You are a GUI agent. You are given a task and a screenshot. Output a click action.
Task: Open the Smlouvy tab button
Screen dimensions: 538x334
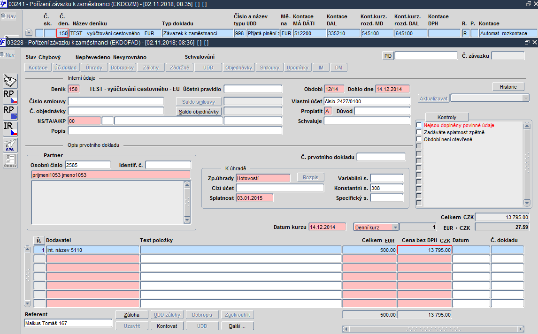[x=269, y=68]
